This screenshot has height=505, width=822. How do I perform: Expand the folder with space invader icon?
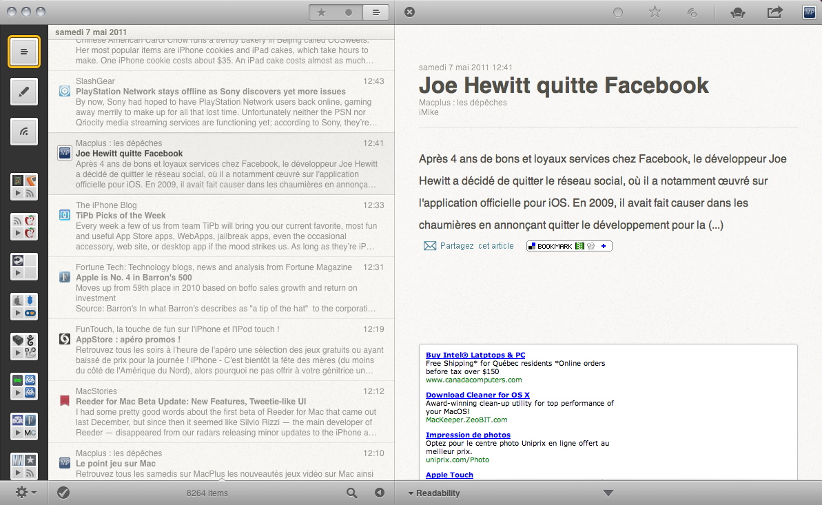(x=18, y=393)
